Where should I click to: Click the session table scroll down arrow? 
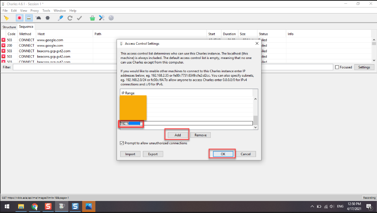(x=374, y=60)
